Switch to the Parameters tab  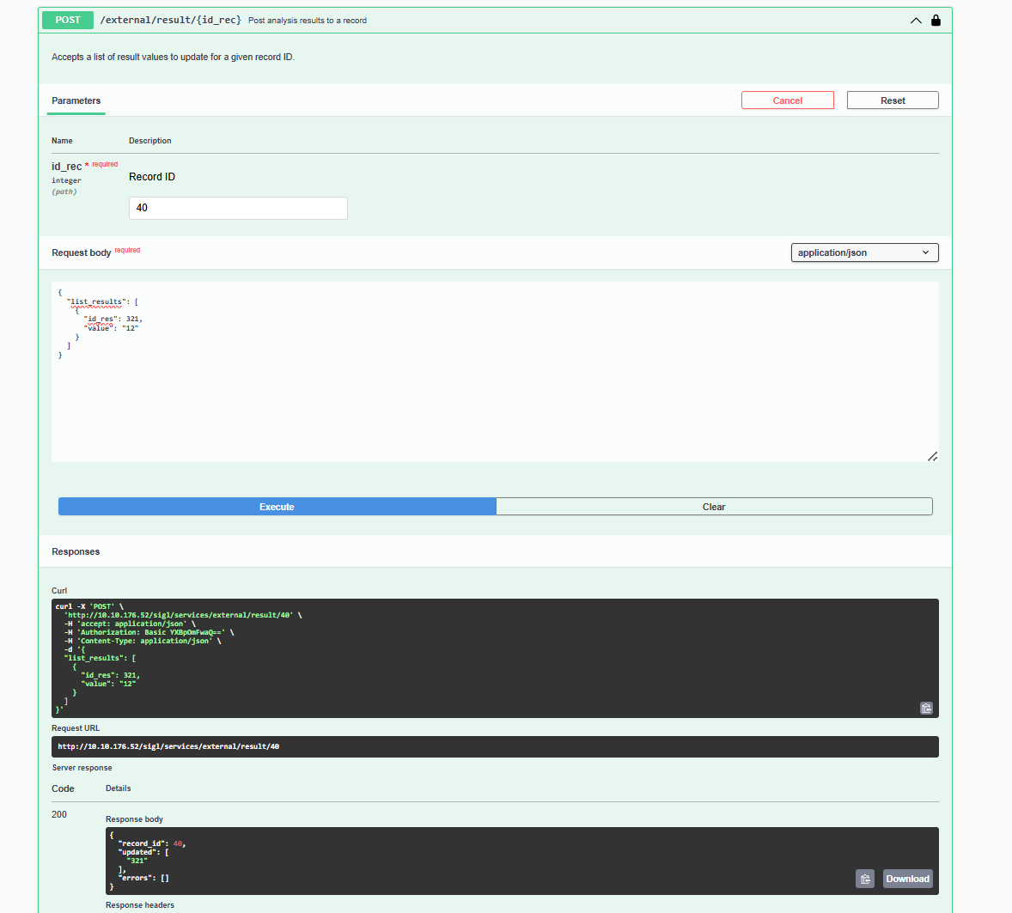pyautogui.click(x=76, y=100)
